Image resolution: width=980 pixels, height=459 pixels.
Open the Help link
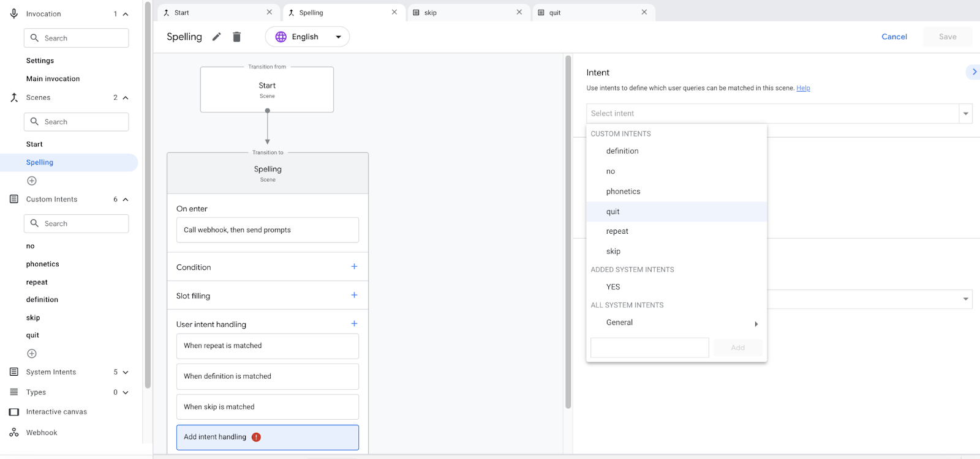[803, 88]
